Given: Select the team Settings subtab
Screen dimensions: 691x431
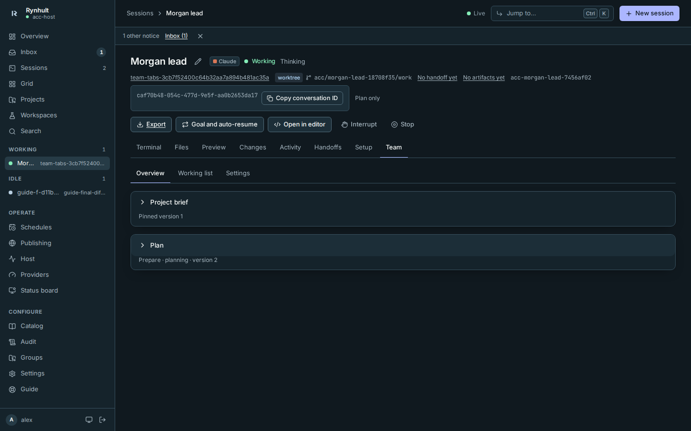Looking at the screenshot, I should point(238,173).
